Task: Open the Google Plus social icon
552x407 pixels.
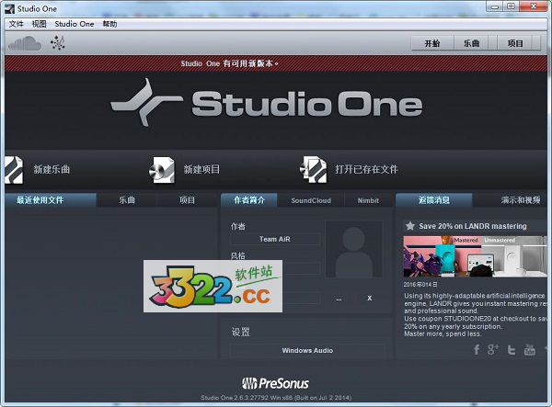Action: [x=493, y=349]
